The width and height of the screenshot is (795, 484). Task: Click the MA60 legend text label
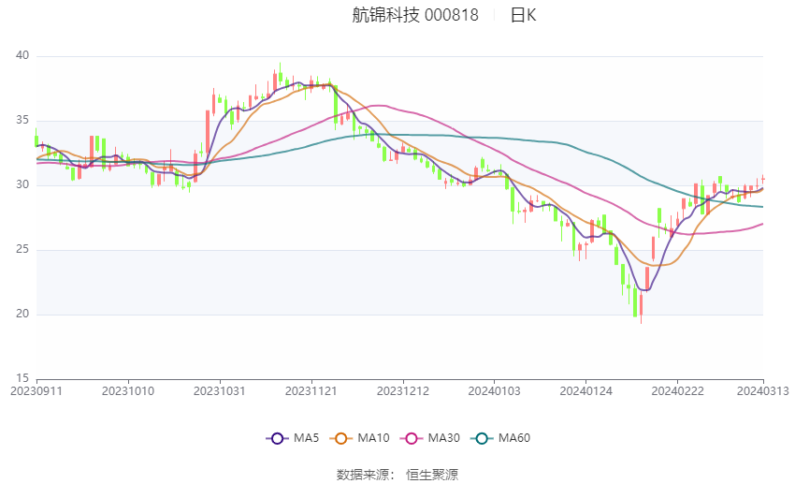[x=513, y=438]
